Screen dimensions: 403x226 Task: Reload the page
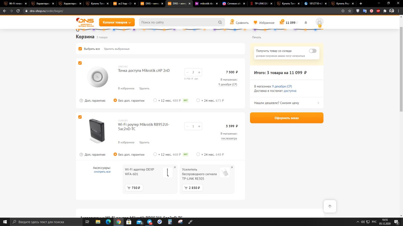coord(19,11)
